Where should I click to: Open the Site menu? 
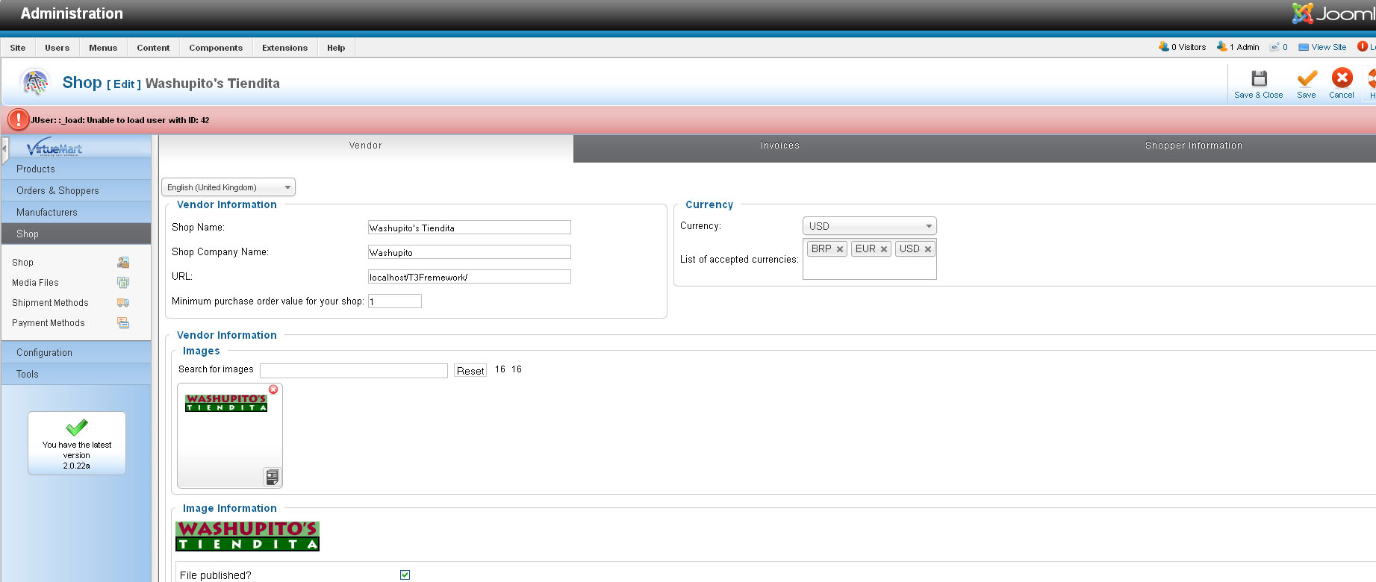click(x=18, y=48)
